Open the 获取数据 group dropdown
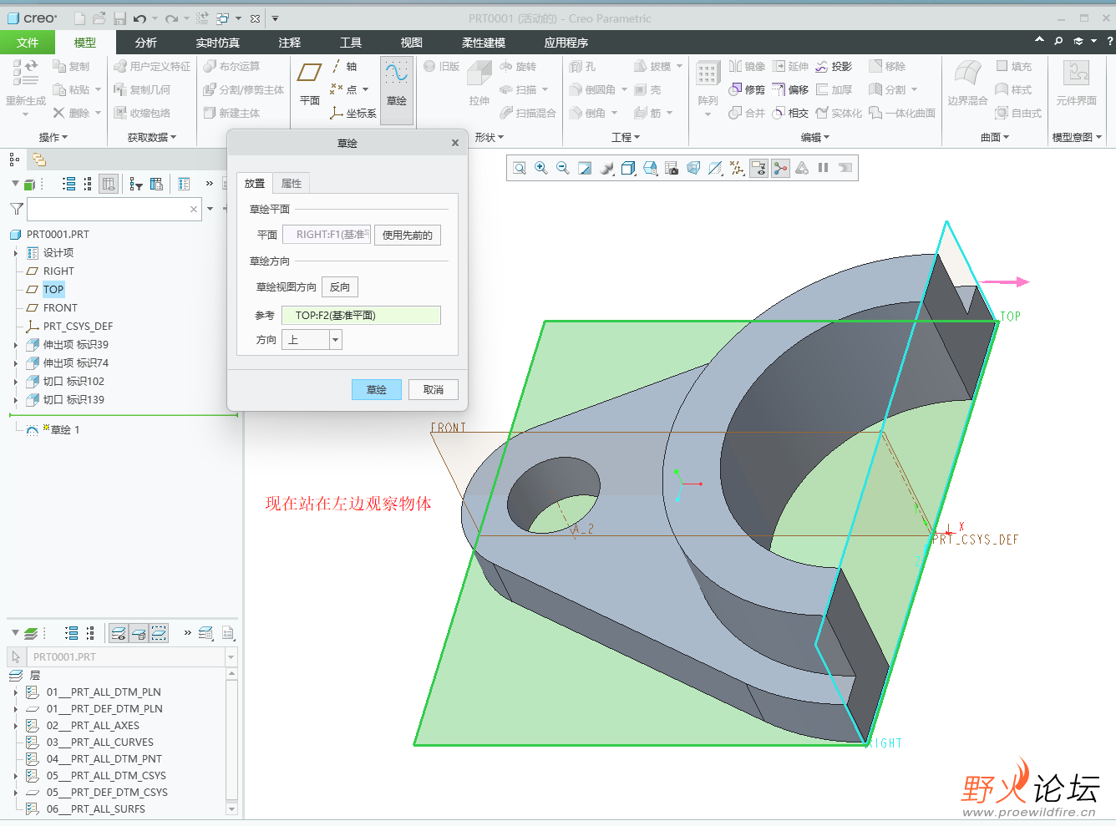The image size is (1116, 826). pyautogui.click(x=152, y=137)
